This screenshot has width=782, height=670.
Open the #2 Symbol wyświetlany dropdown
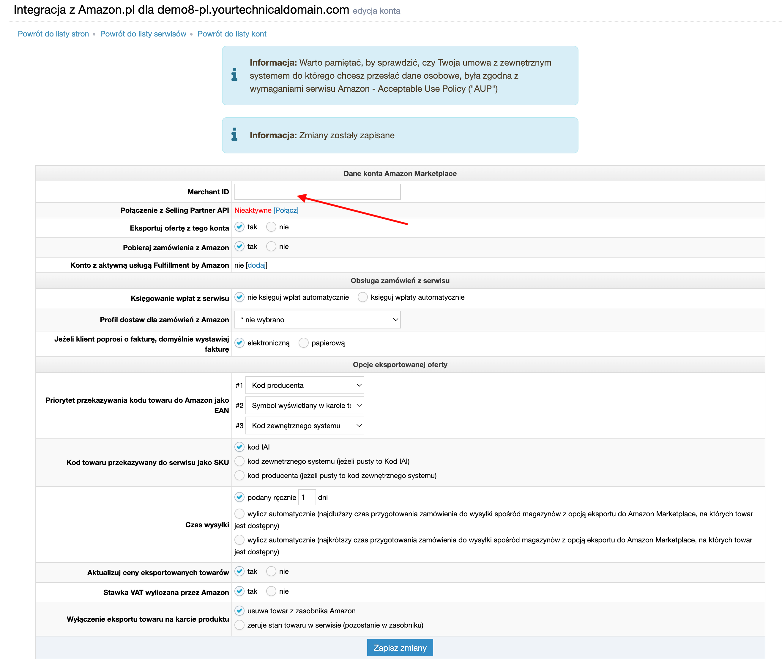tap(305, 405)
